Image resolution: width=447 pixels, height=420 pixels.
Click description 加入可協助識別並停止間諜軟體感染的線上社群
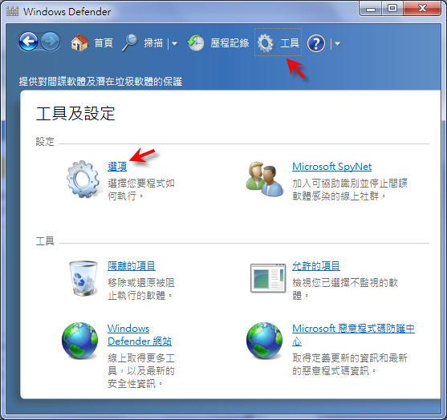(x=350, y=189)
